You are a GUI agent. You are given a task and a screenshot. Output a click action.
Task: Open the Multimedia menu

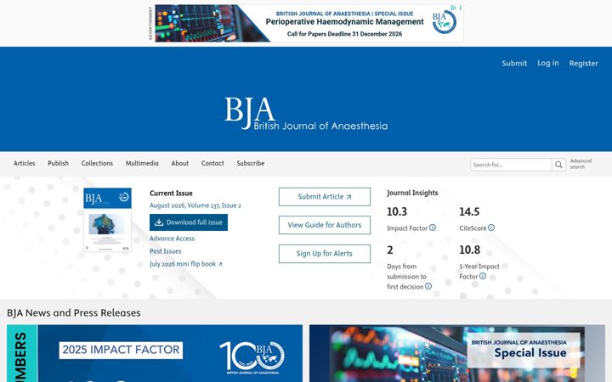[x=142, y=163]
